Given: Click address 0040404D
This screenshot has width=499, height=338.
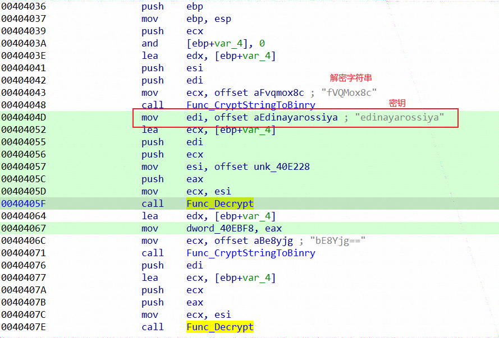Looking at the screenshot, I should (24, 118).
